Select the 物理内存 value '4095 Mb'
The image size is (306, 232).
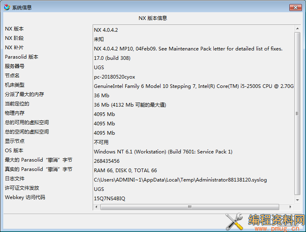click(104, 114)
